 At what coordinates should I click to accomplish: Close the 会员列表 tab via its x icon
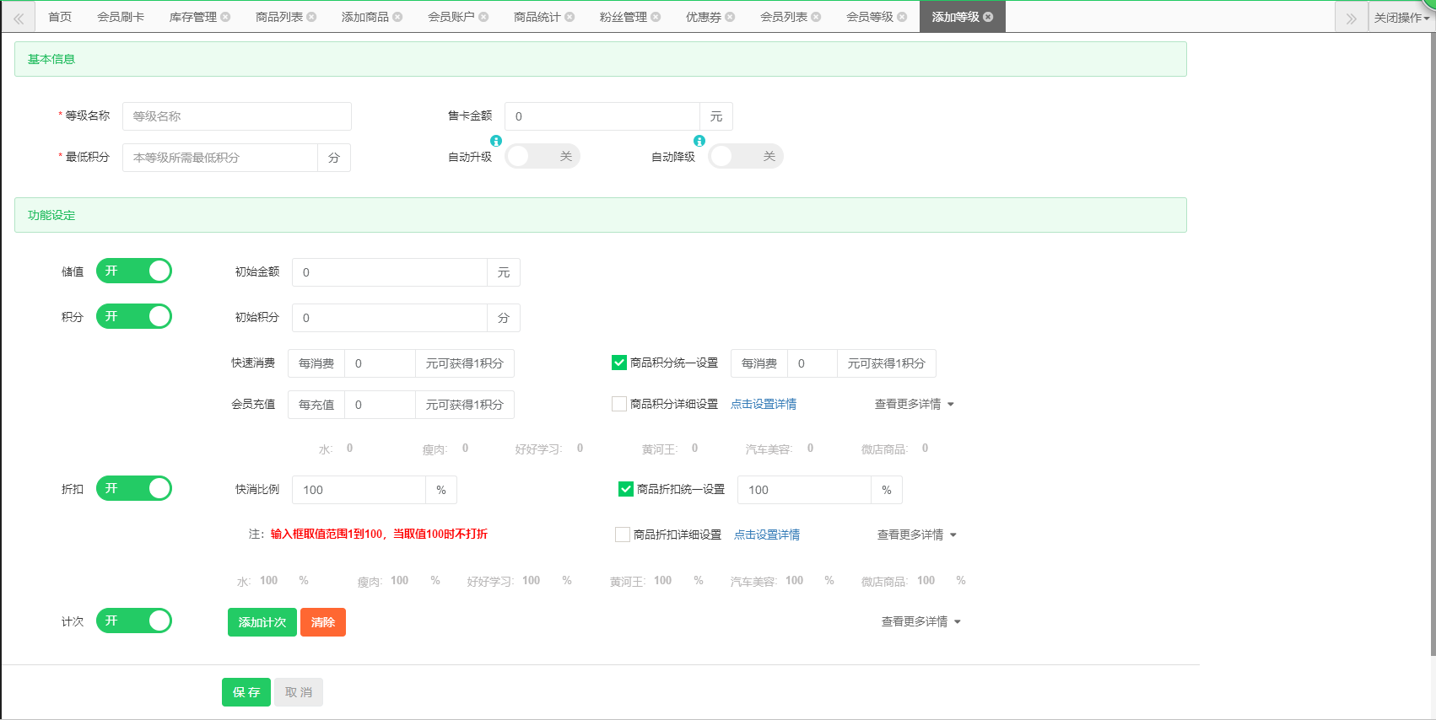click(816, 17)
